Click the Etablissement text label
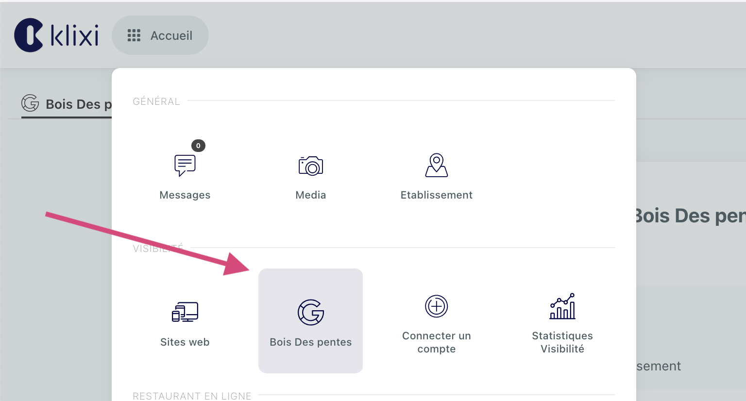The width and height of the screenshot is (746, 401). tap(437, 195)
